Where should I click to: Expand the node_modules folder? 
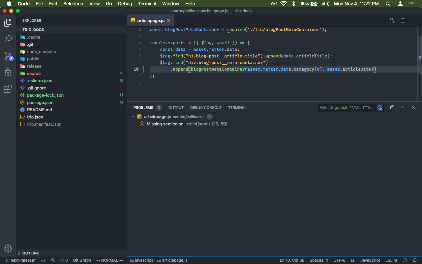(71, 52)
